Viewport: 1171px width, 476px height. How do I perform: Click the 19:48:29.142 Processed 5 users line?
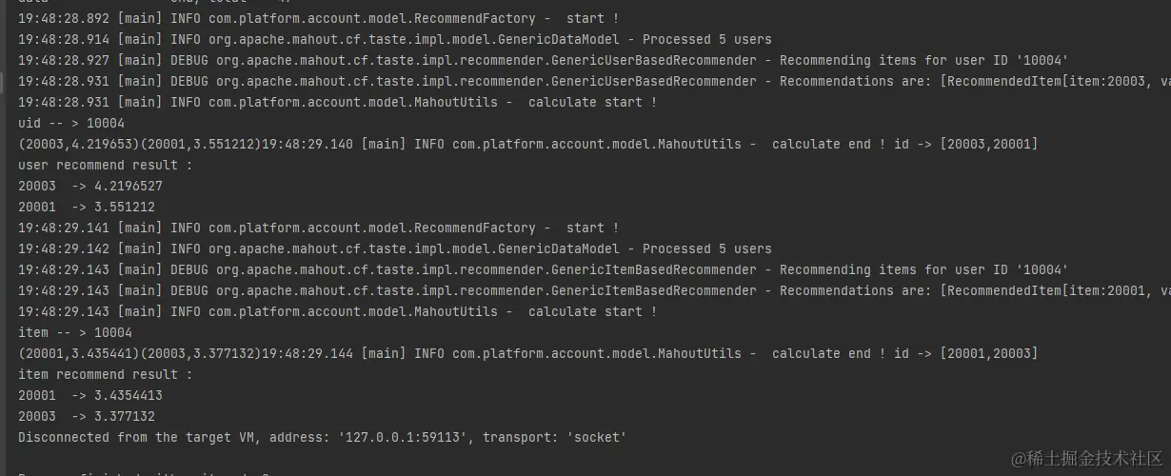[395, 249]
